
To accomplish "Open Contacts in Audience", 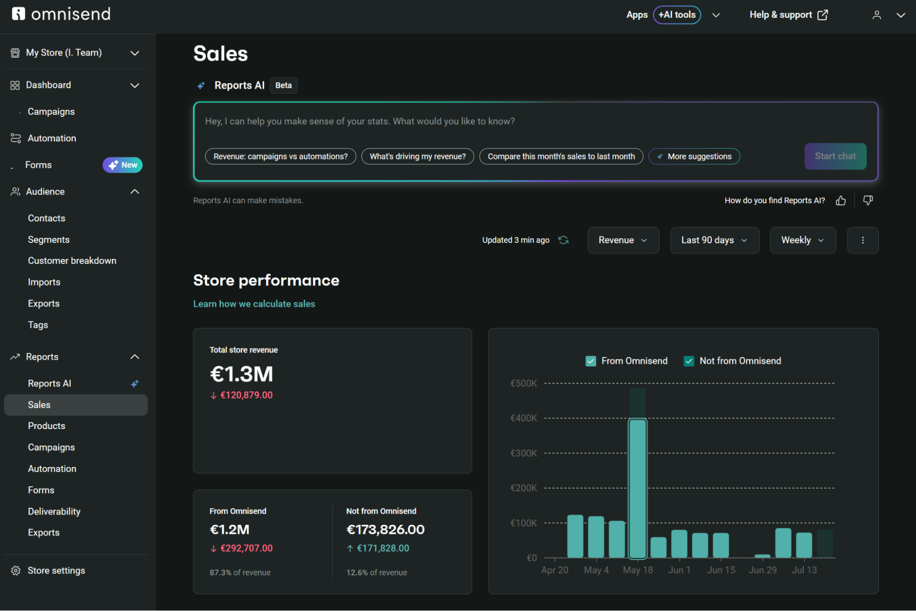I will (47, 218).
